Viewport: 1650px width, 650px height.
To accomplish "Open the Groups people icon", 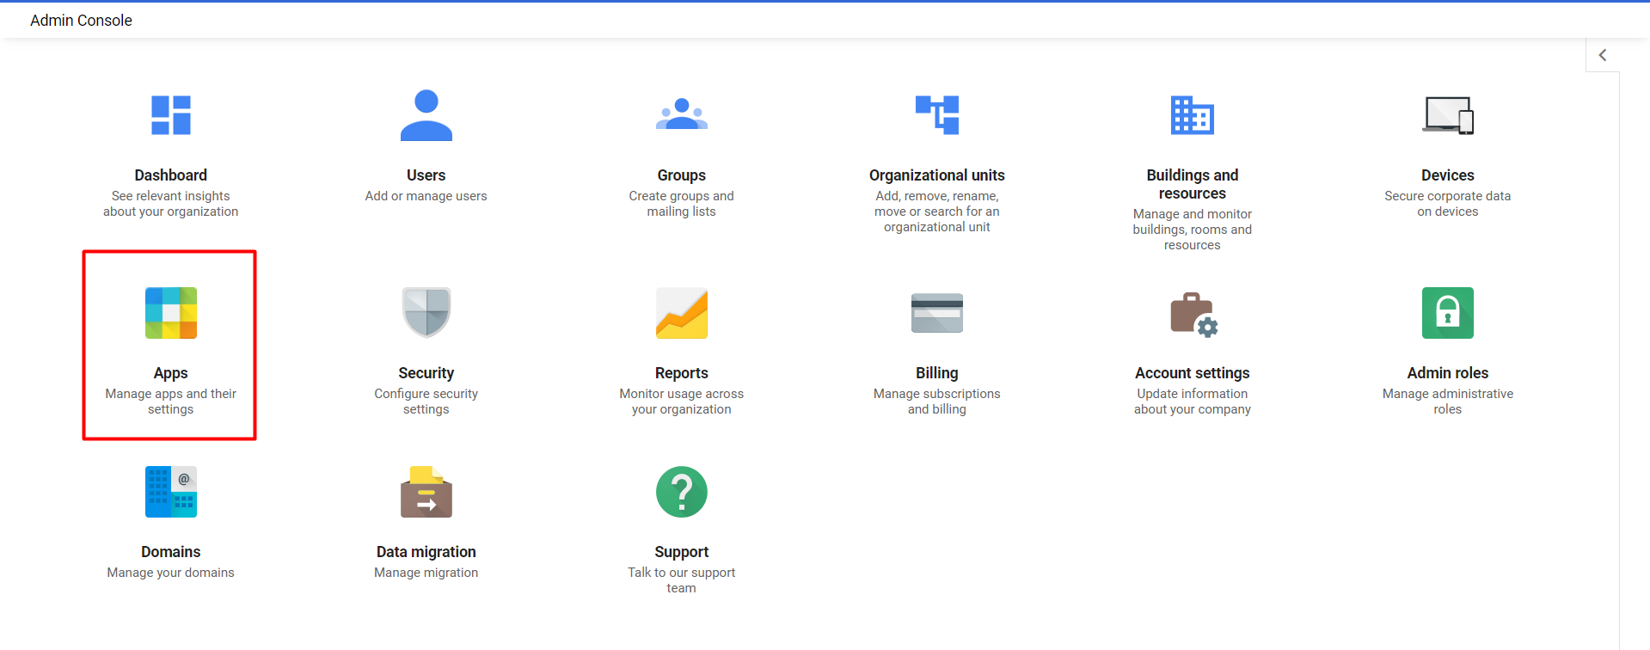I will [682, 114].
